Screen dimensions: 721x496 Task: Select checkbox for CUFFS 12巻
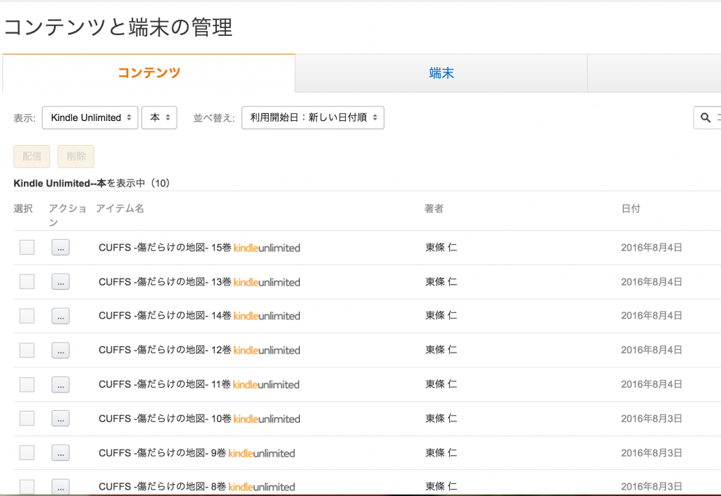(x=27, y=350)
